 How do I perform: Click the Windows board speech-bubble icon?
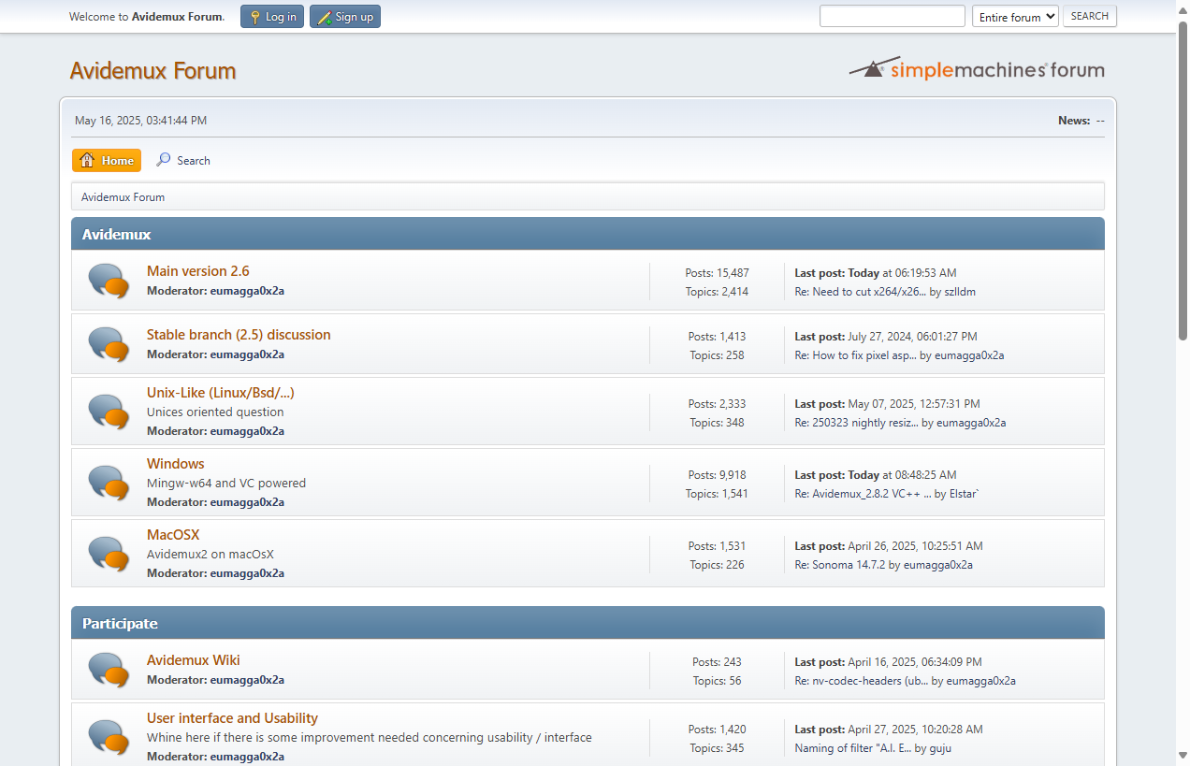(109, 483)
